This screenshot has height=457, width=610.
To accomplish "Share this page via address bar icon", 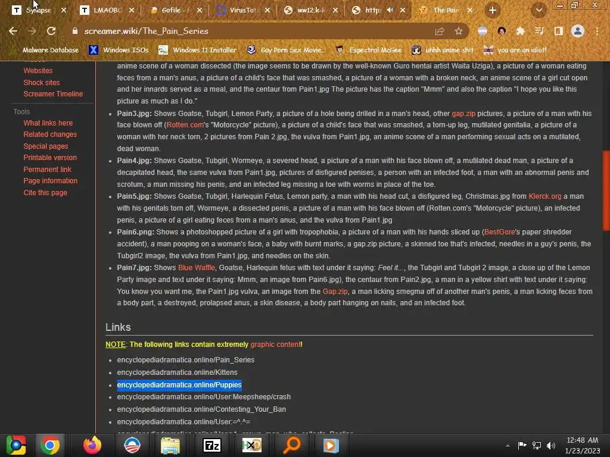I will click(x=440, y=32).
